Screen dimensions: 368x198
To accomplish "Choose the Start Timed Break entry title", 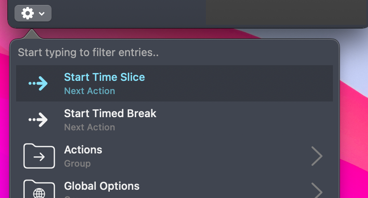I will point(110,113).
